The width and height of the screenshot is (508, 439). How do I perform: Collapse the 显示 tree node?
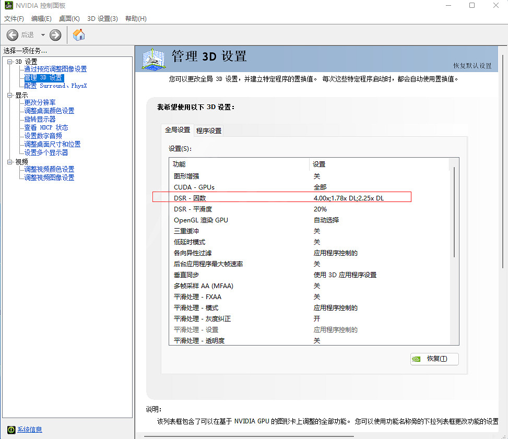pos(9,96)
